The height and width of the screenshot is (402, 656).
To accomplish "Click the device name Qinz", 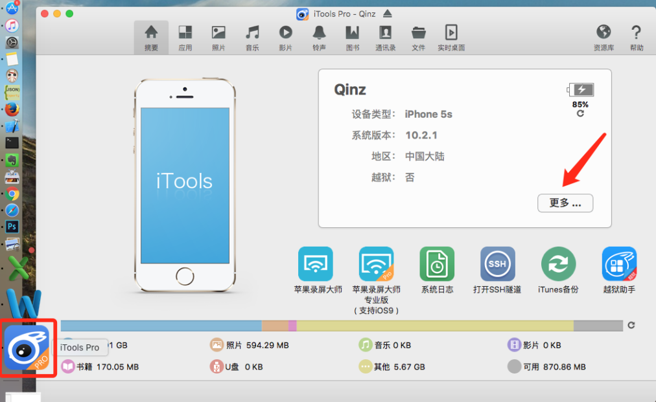I will (x=350, y=89).
